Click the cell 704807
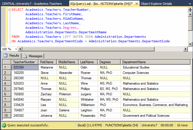The height and width of the screenshot is (130, 193). [25, 110]
